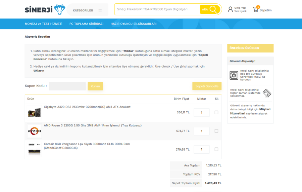Click the 574,77 TL price
This screenshot has width=302, height=192.
click(x=183, y=131)
